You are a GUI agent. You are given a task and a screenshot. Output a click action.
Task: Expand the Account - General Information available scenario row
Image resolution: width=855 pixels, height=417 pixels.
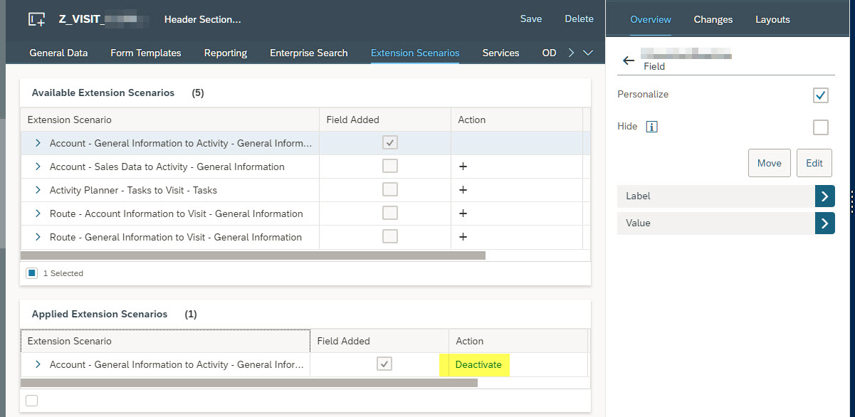click(38, 143)
